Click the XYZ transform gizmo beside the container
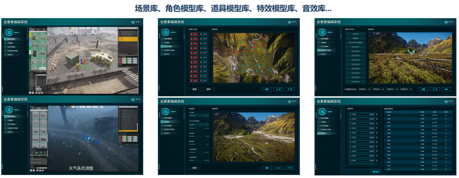 click(83, 64)
